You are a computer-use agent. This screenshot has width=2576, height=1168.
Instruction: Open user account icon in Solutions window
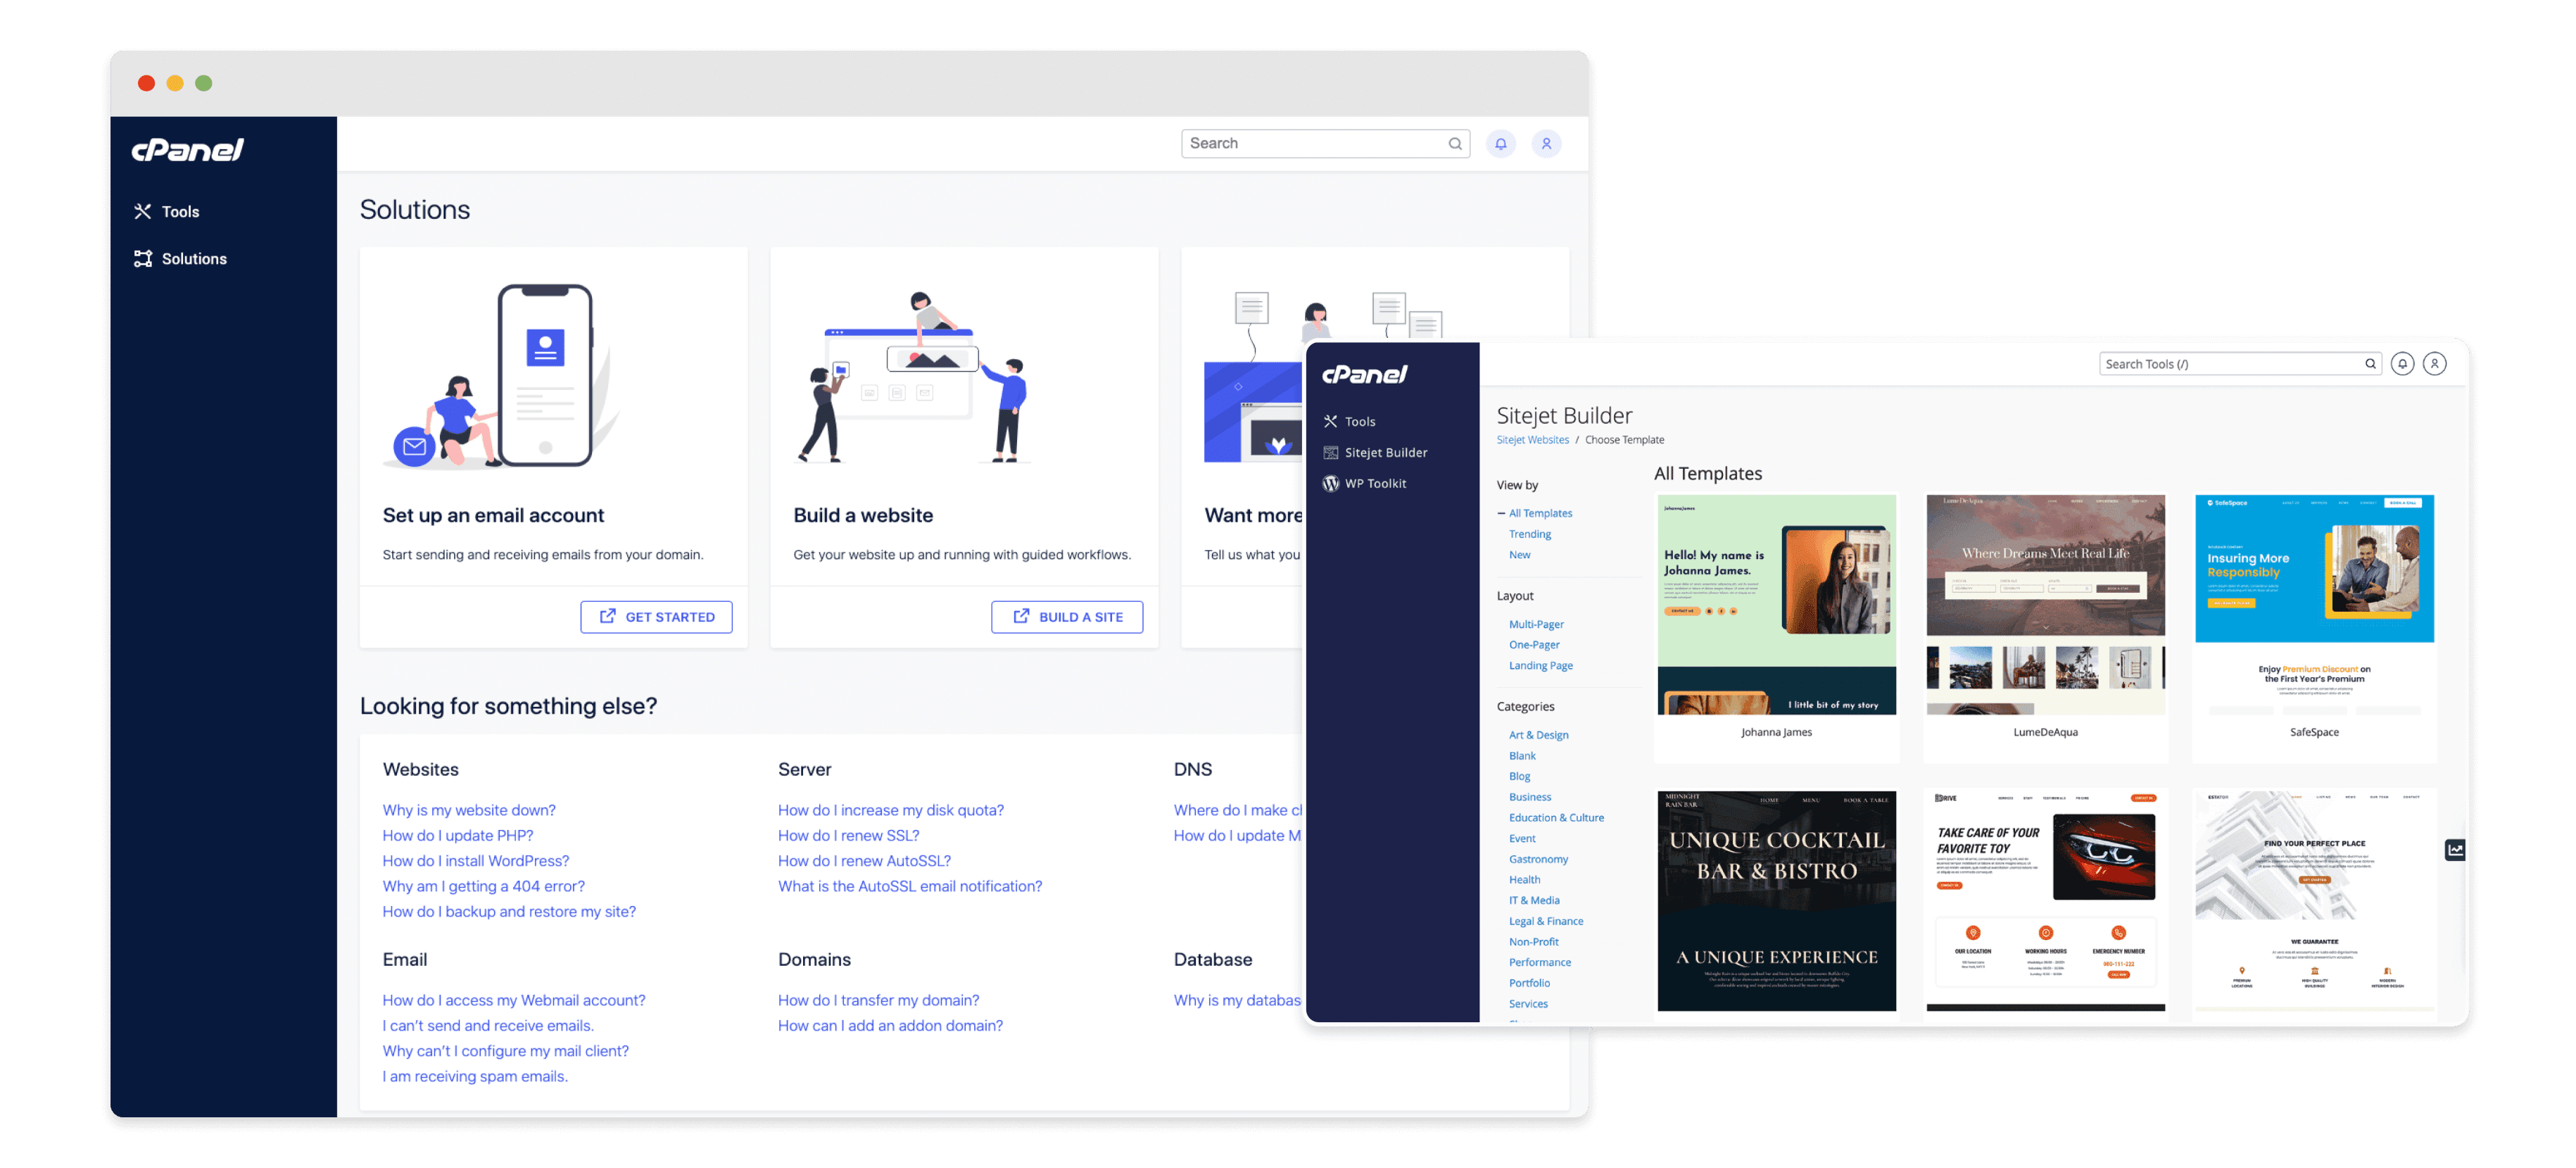tap(1546, 144)
